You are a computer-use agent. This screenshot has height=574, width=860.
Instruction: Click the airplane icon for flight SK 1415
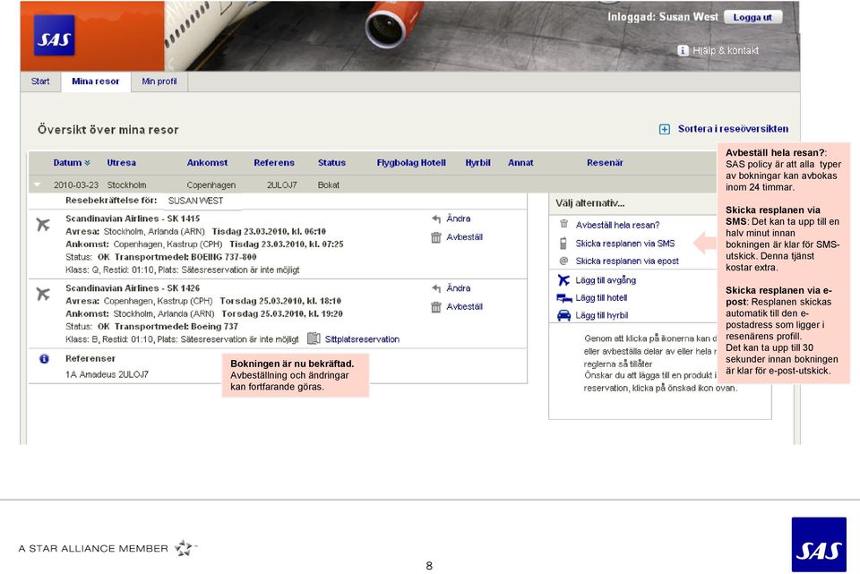[x=43, y=224]
